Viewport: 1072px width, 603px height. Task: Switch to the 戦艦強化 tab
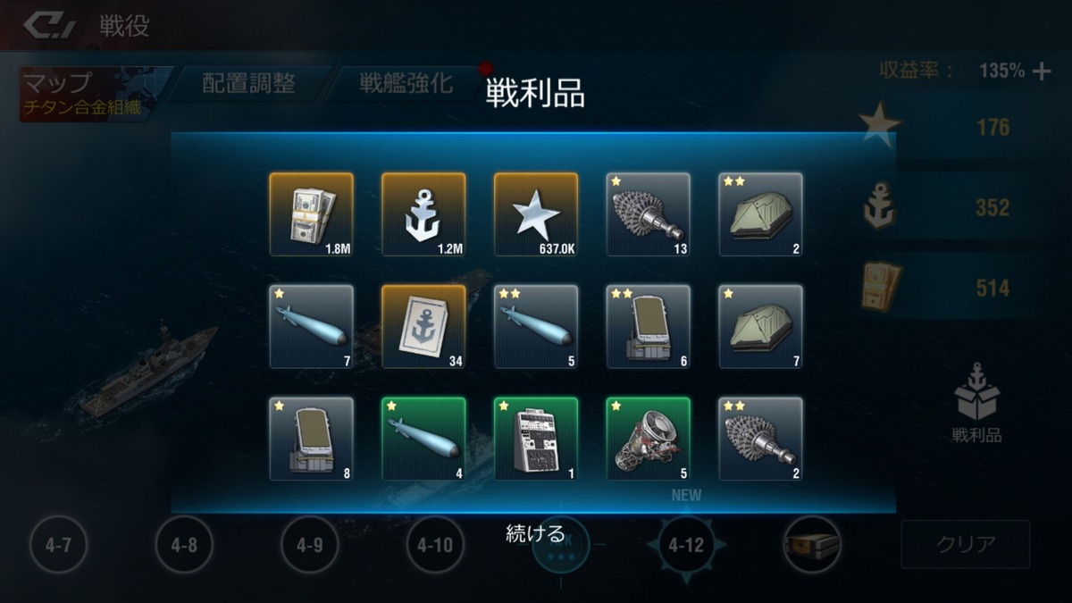406,84
